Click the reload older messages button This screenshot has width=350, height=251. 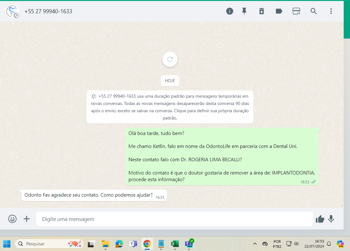[170, 59]
